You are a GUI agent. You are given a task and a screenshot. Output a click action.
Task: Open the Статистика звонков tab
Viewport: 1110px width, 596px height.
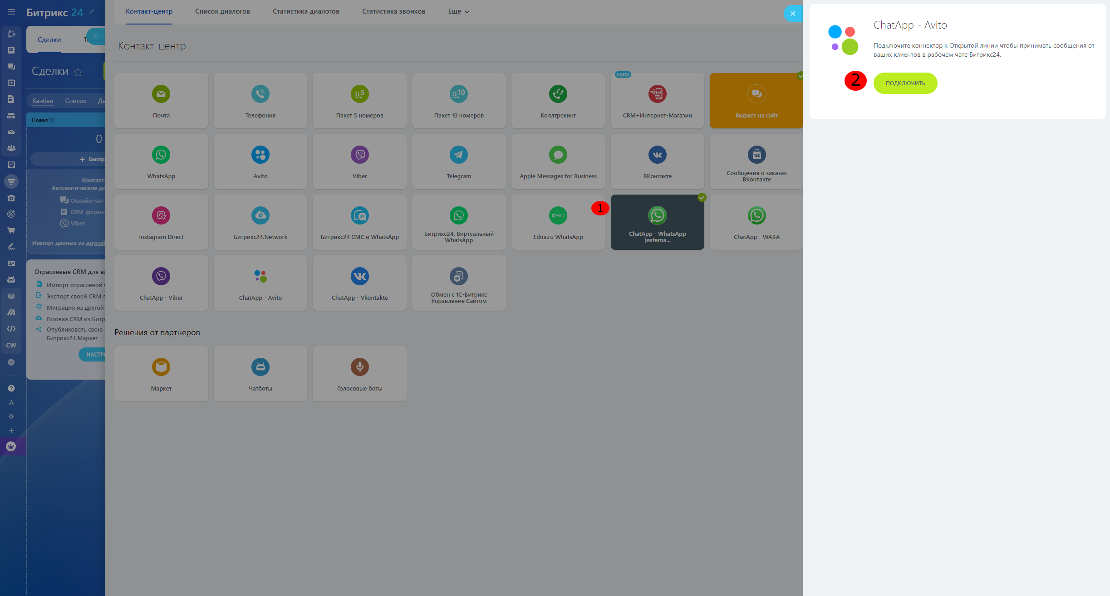coord(393,11)
